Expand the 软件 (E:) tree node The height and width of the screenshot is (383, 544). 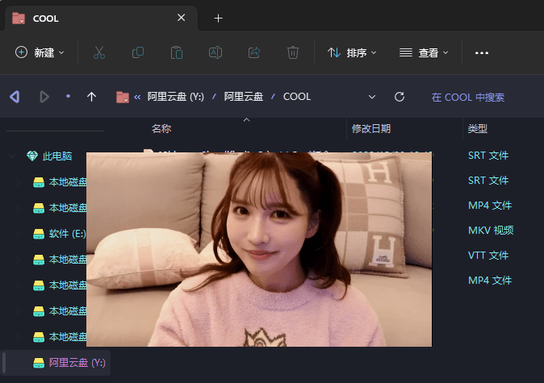point(18,234)
